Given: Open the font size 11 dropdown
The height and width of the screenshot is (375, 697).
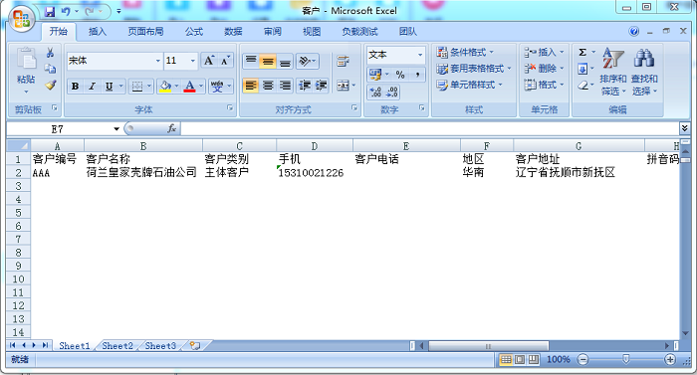Looking at the screenshot, I should pyautogui.click(x=193, y=61).
